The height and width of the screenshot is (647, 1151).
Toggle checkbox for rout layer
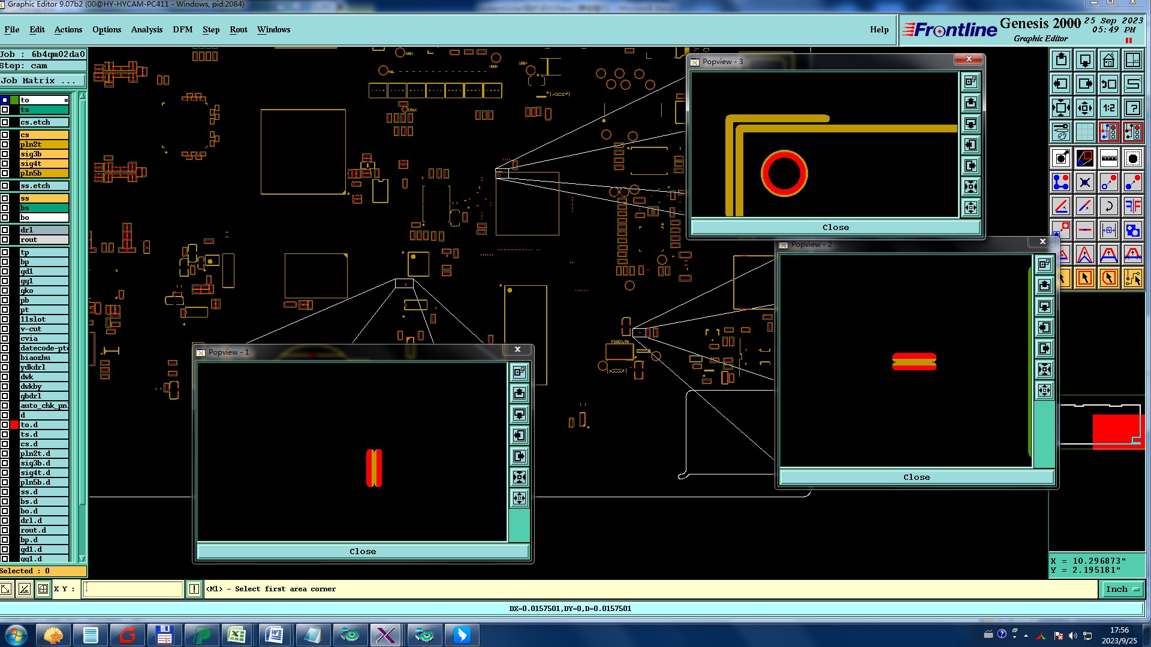coord(5,240)
